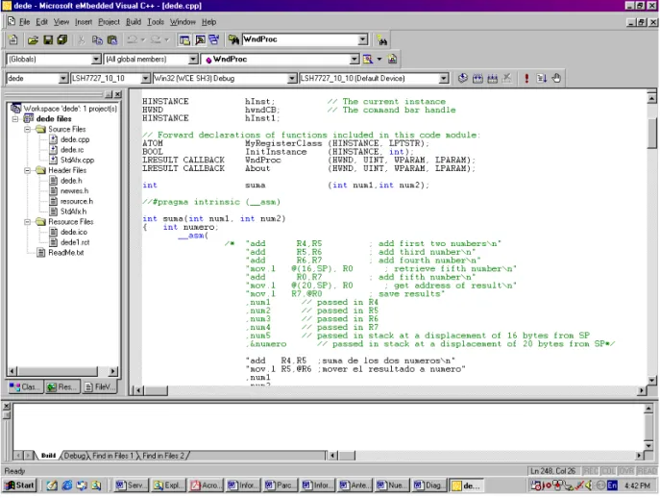Switch to the Debug output tab
Image resolution: width=660 pixels, height=498 pixels.
(x=75, y=456)
